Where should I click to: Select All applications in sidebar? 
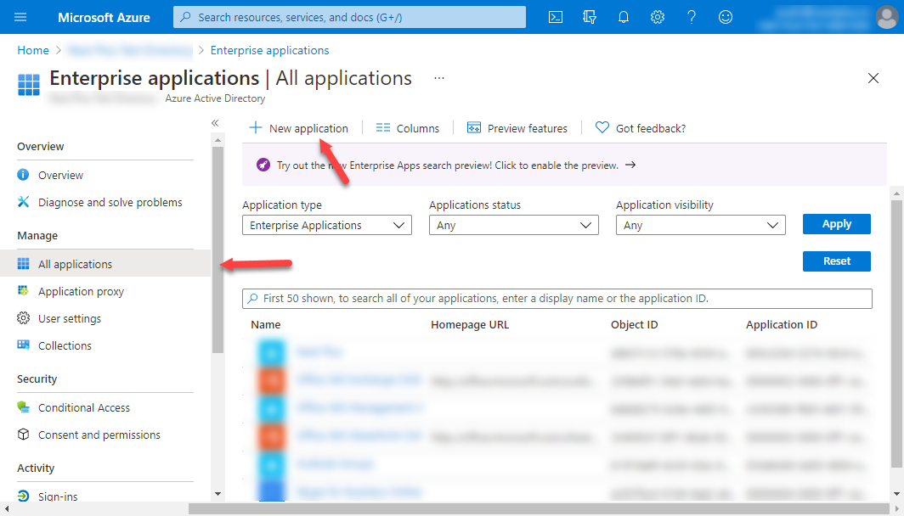105,264
